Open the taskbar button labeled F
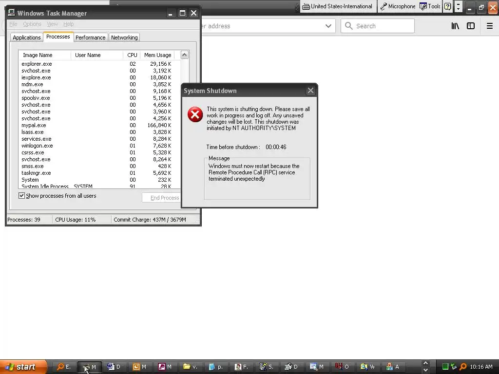Image resolution: width=499 pixels, height=374 pixels. click(x=241, y=367)
